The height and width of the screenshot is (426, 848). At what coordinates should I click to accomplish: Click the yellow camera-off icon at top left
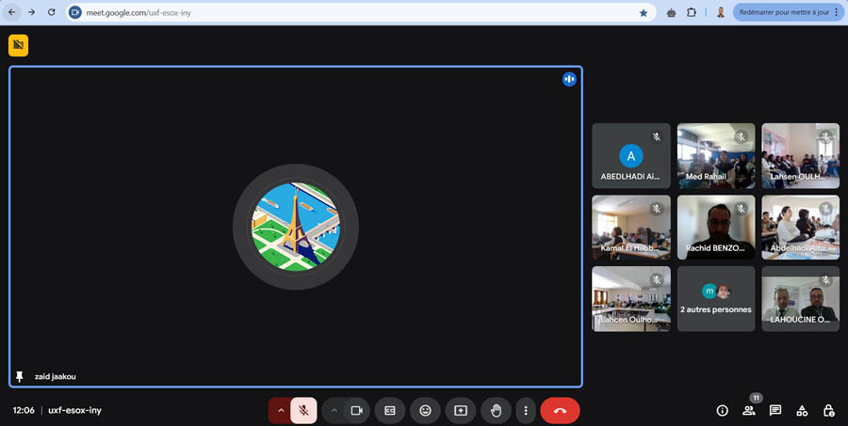tap(19, 45)
